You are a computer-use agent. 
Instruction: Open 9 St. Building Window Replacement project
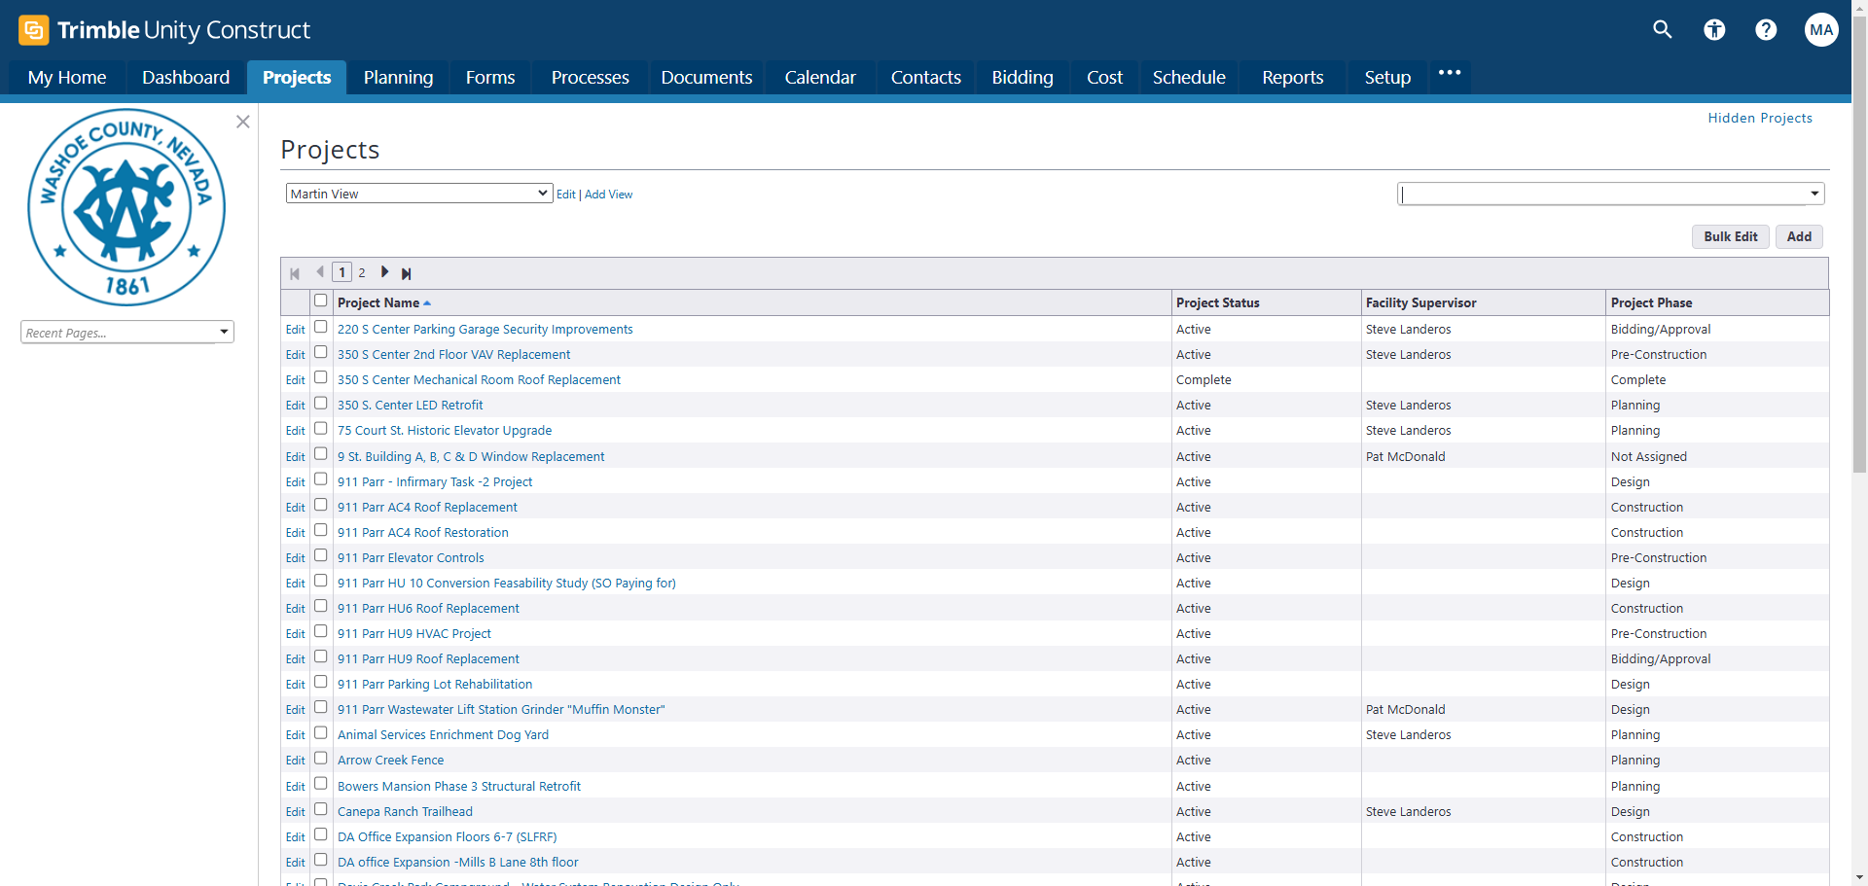pos(471,456)
